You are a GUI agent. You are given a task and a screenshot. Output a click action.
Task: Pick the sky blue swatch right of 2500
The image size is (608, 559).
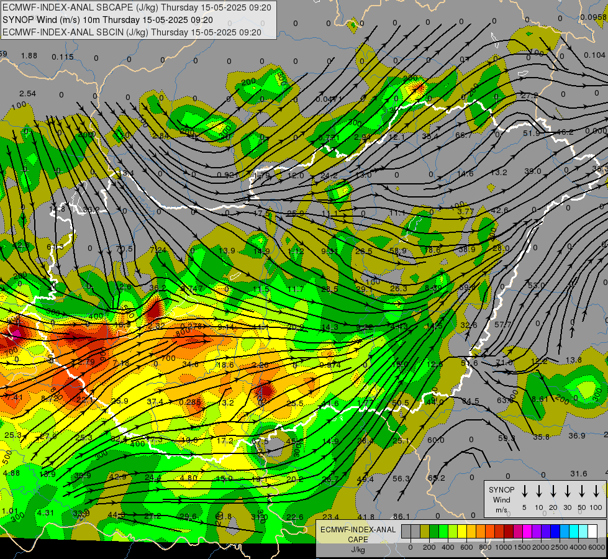pyautogui.click(x=564, y=531)
